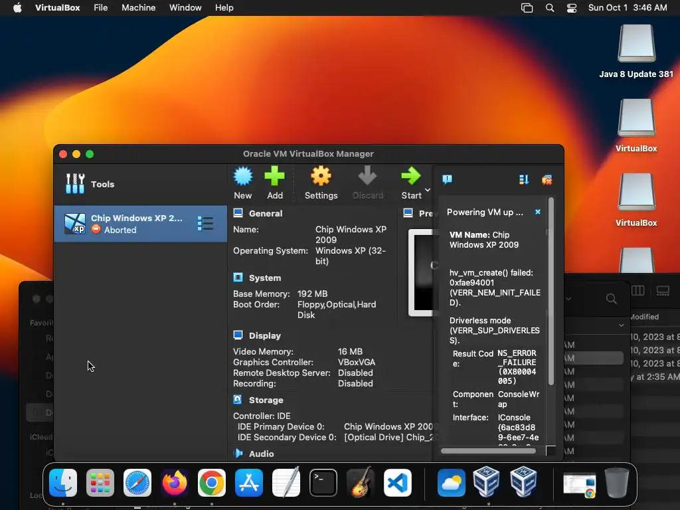Open the Help menu
Image resolution: width=680 pixels, height=510 pixels.
pos(224,8)
